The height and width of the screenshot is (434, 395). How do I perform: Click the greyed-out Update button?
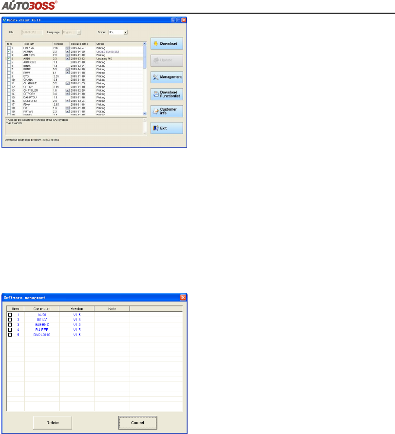167,60
